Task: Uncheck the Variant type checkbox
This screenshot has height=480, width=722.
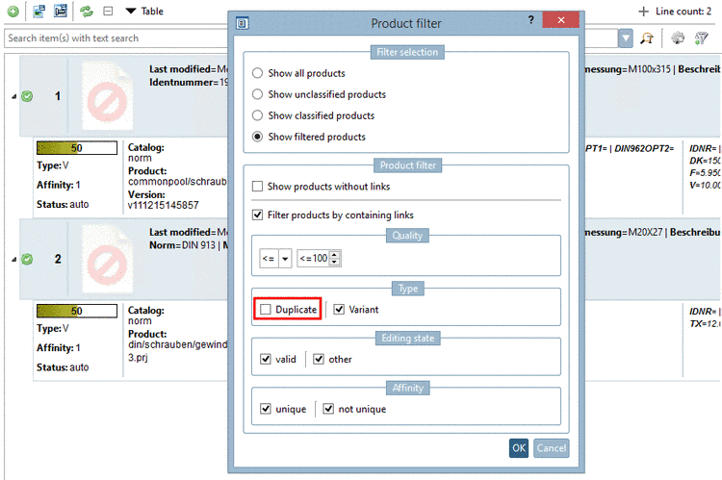Action: [x=339, y=310]
